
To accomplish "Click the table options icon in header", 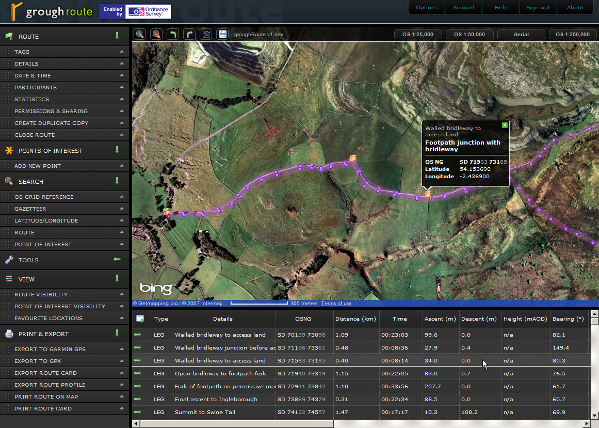I will [140, 319].
